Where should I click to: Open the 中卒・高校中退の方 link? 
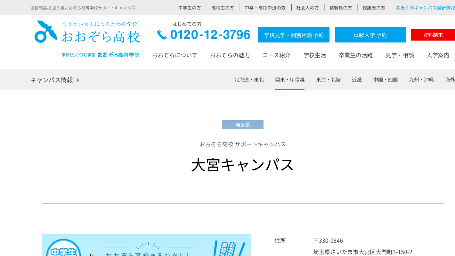[x=265, y=8]
